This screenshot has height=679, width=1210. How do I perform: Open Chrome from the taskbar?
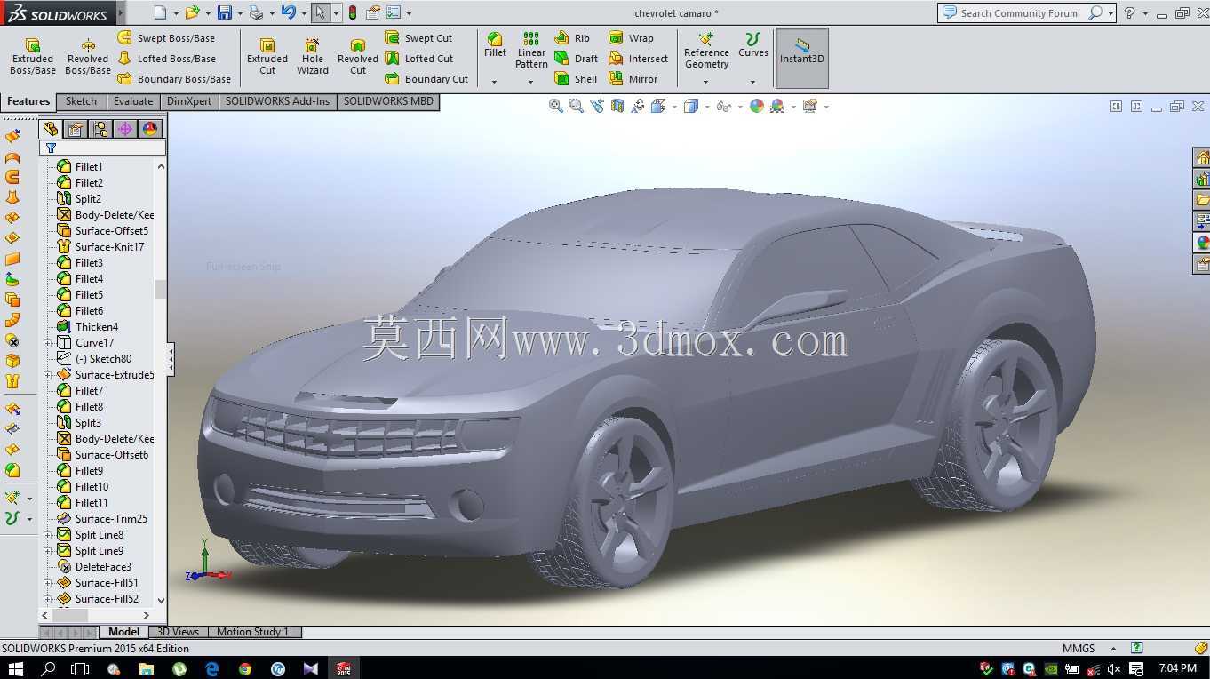click(x=245, y=668)
